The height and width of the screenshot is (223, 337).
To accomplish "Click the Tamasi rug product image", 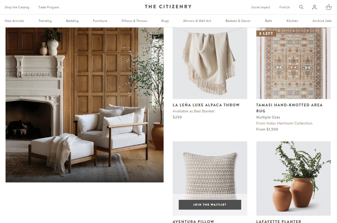I will pos(293,63).
